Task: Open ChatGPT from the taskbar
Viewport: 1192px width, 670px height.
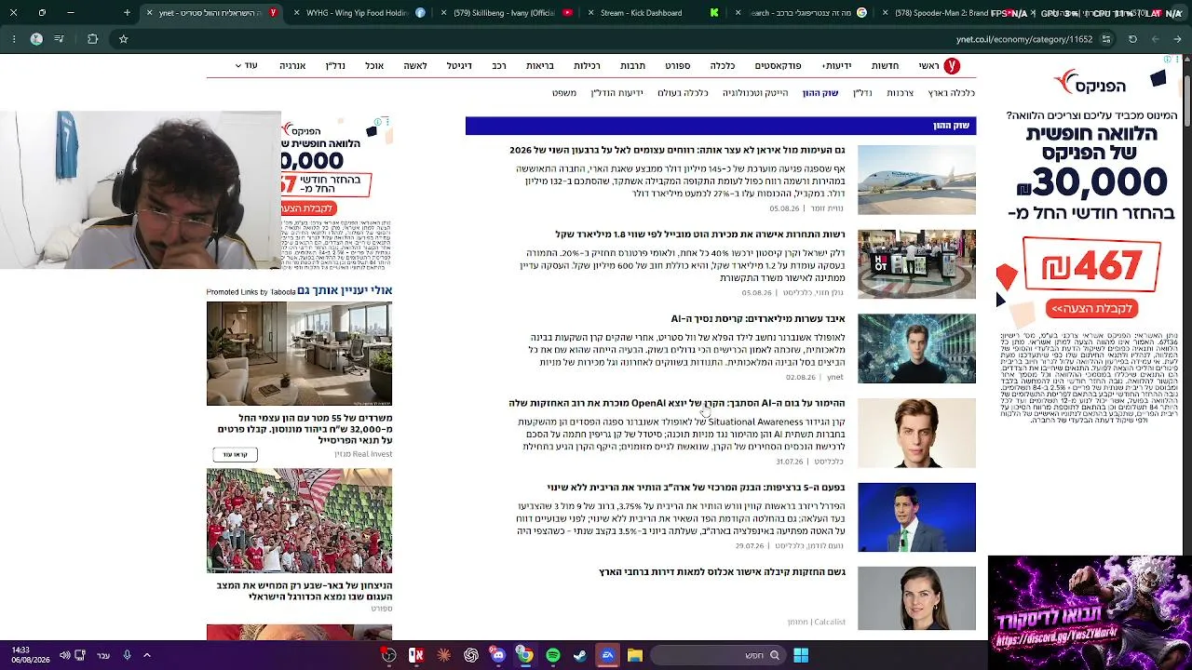Action: [471, 655]
